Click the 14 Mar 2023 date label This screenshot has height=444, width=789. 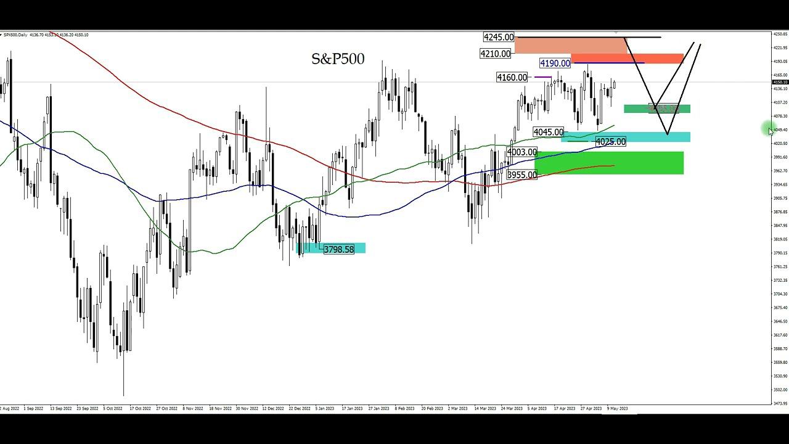click(484, 408)
